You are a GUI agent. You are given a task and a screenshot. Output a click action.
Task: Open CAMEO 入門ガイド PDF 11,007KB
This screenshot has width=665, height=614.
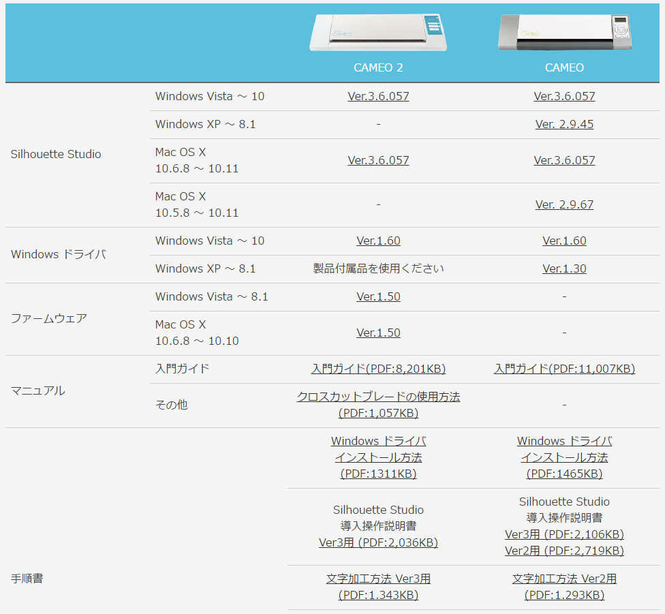[x=564, y=369]
